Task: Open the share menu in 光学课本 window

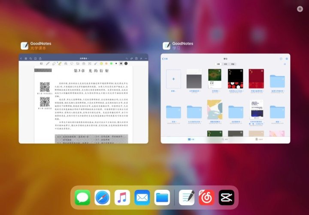Action: point(40,59)
